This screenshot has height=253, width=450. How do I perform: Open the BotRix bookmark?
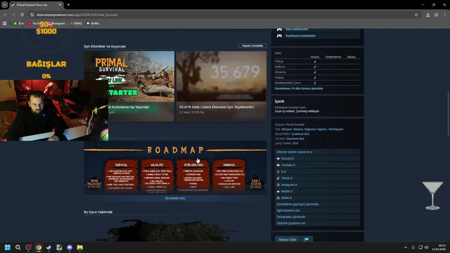click(93, 23)
